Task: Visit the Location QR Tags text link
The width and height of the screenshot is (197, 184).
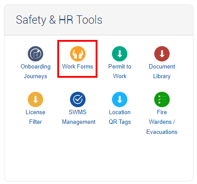Action: click(x=120, y=117)
